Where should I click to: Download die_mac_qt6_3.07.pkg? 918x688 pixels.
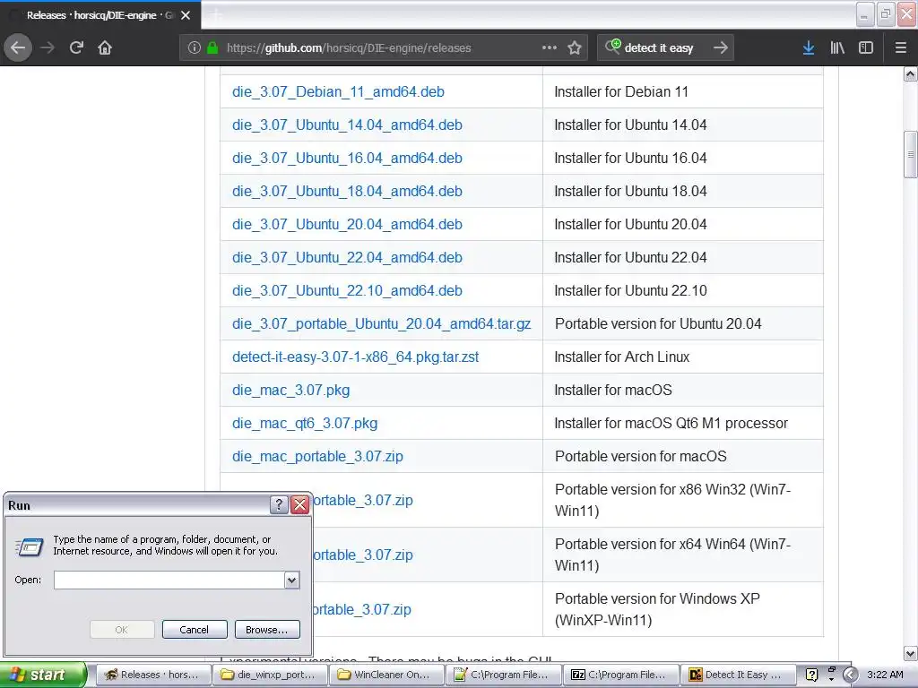coord(305,423)
